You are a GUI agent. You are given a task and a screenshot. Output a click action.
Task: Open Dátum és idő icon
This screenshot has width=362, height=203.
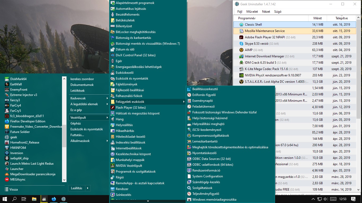[112, 49]
